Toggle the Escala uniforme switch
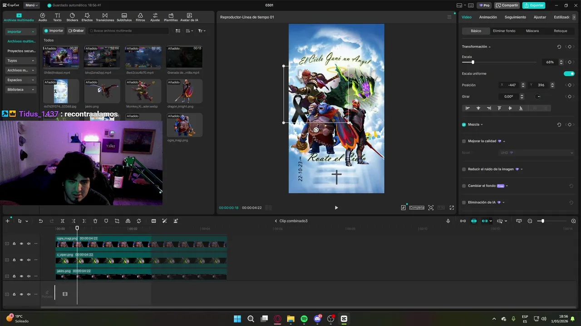This screenshot has height=326, width=581. (569, 74)
